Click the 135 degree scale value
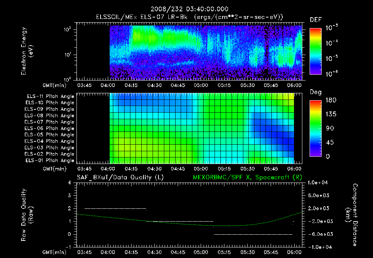Image resolution: width=373 pixels, height=258 pixels. (x=331, y=114)
